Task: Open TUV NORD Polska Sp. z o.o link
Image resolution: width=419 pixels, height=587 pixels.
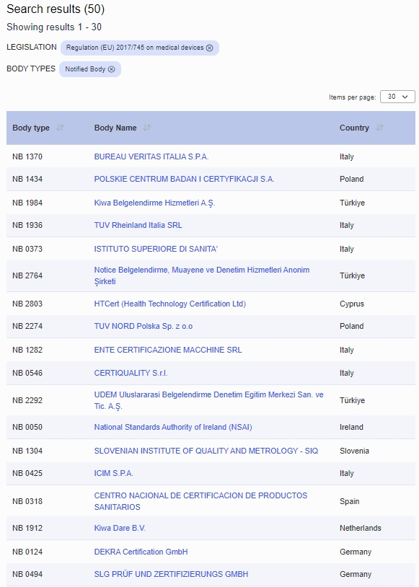Action: coord(144,326)
